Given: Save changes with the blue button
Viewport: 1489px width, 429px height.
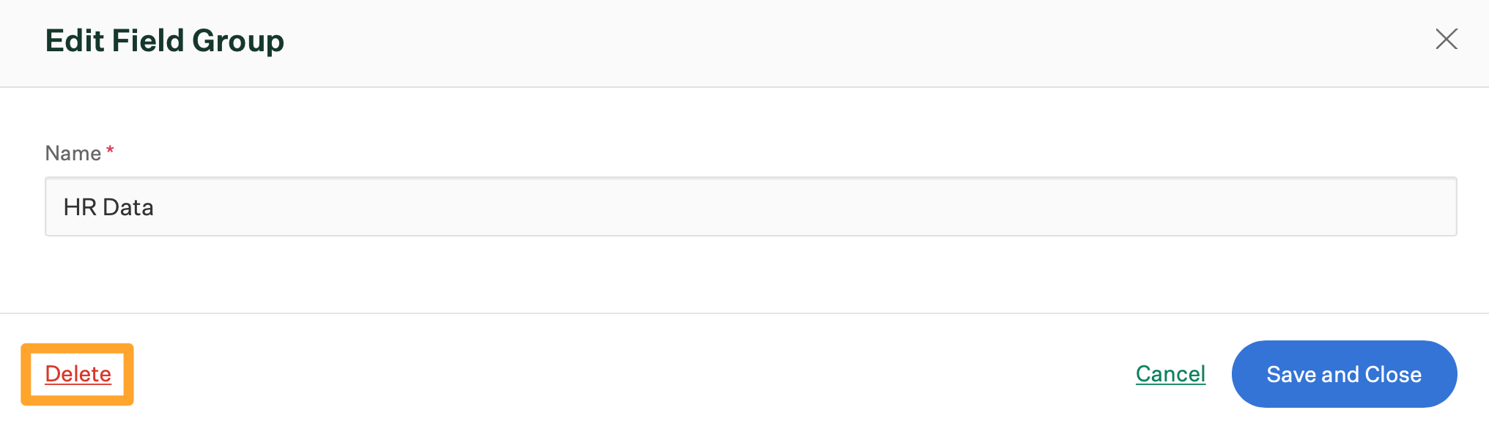Looking at the screenshot, I should 1344,374.
